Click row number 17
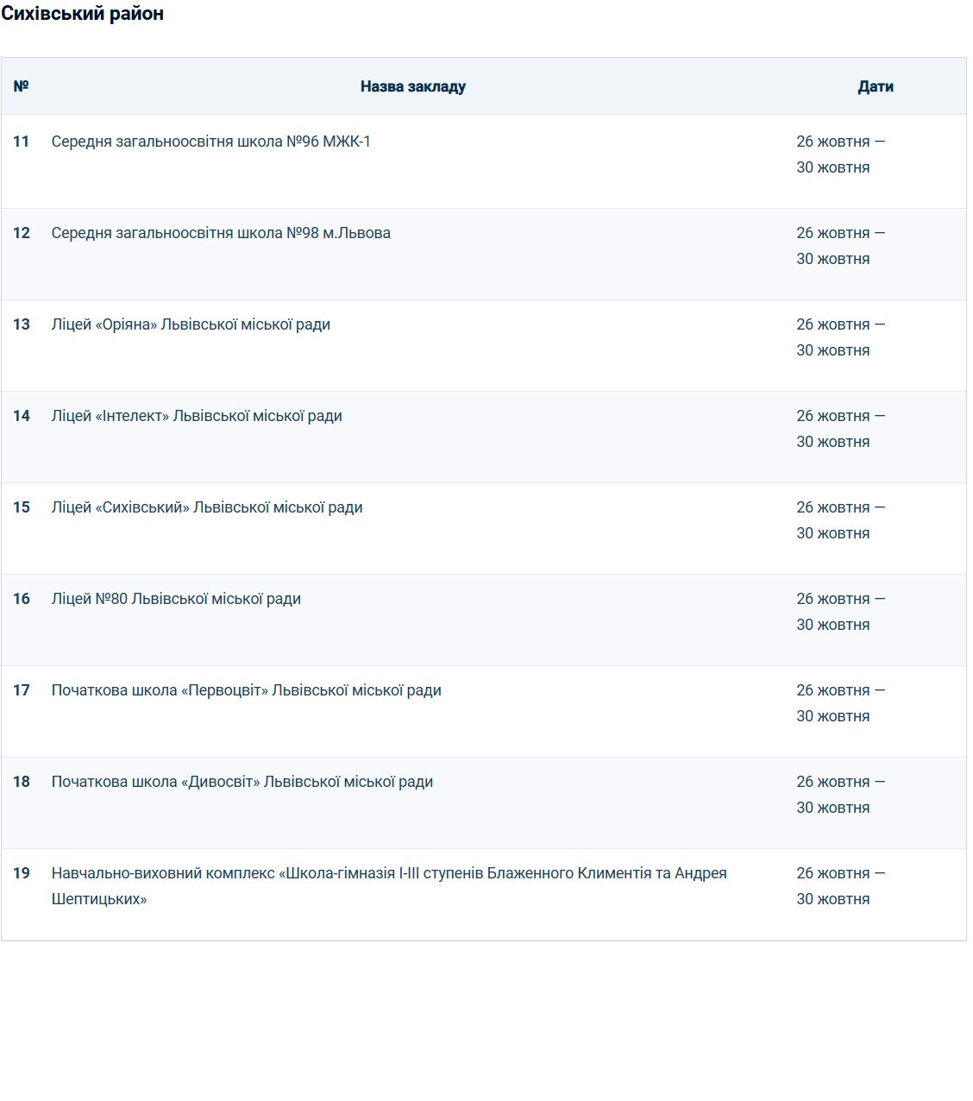The image size is (973, 1101). coord(22,690)
